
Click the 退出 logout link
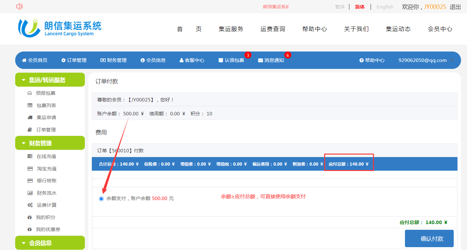455,7
